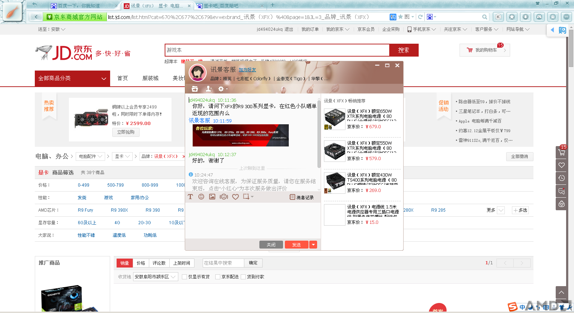Open the chat window transfer/folder icon
This screenshot has height=313, width=574.
click(195, 89)
